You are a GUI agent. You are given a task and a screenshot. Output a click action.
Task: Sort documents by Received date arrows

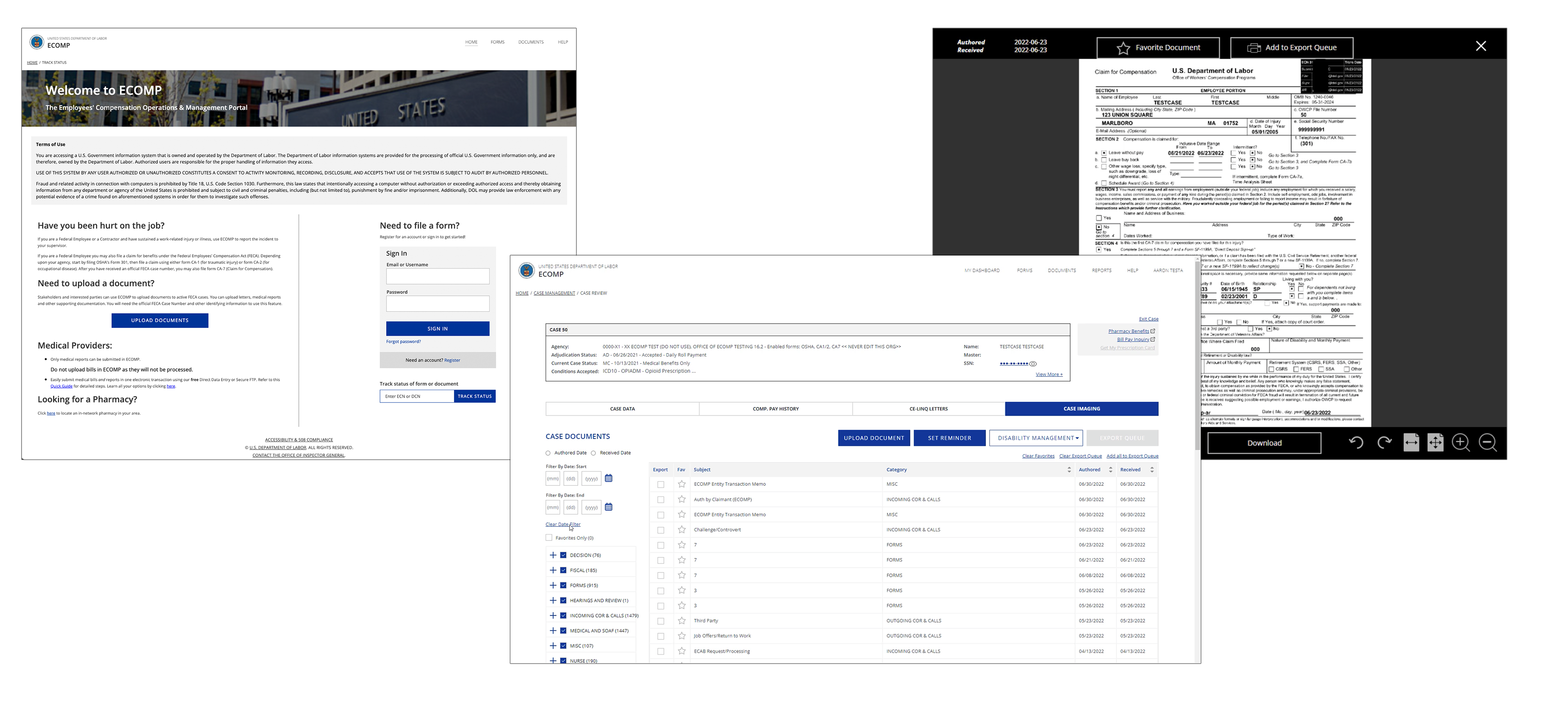pos(1152,470)
